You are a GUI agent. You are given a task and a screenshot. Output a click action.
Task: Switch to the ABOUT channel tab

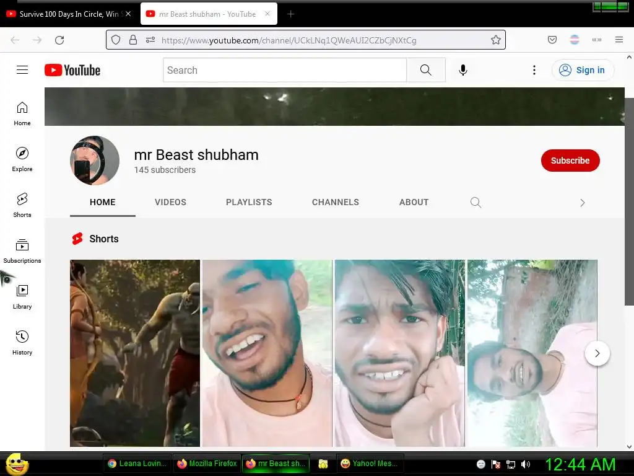414,203
